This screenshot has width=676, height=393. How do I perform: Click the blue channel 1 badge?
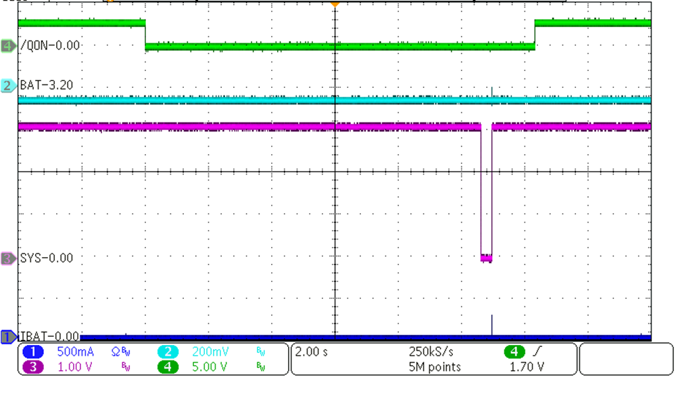(35, 352)
